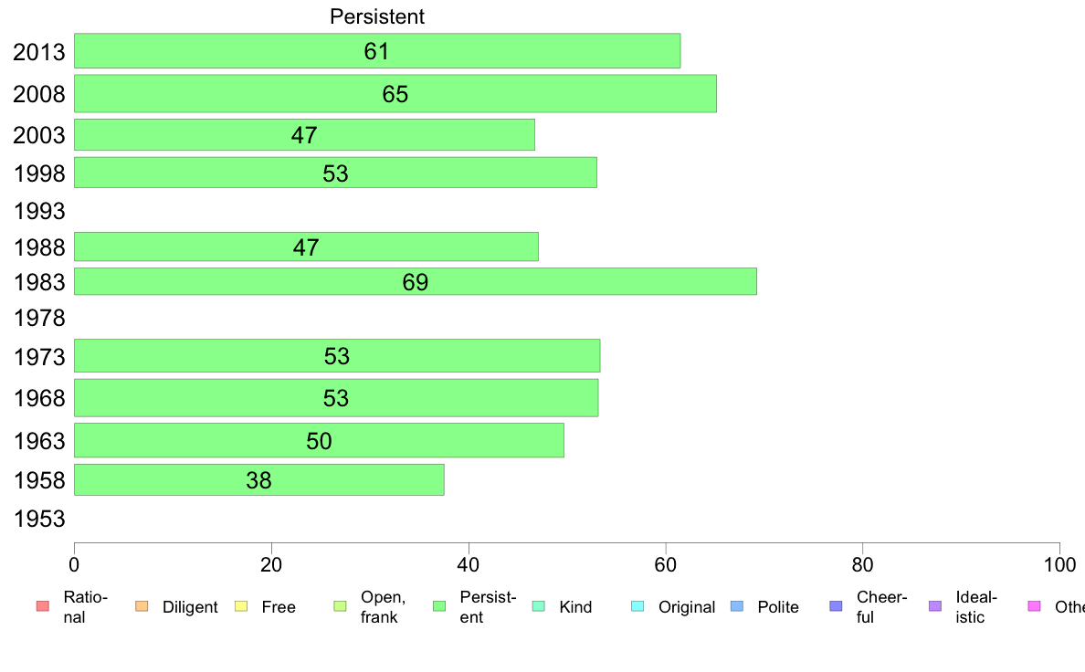Click the 2013 bar showing 61
Viewport: 1085px width, 672px height.
click(377, 50)
